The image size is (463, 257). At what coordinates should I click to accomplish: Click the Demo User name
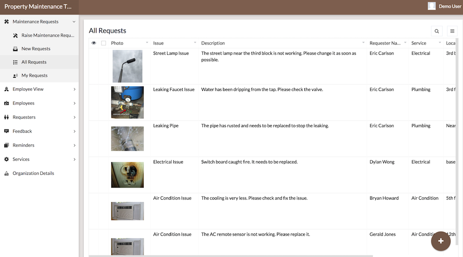pyautogui.click(x=449, y=6)
